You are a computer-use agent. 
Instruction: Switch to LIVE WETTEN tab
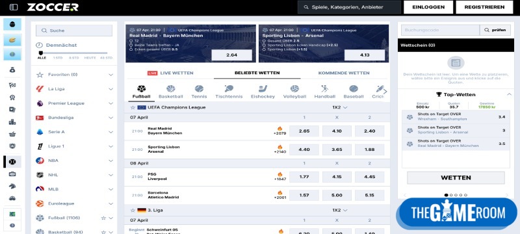click(x=170, y=73)
